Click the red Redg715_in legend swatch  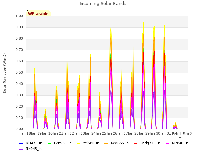click(136, 143)
